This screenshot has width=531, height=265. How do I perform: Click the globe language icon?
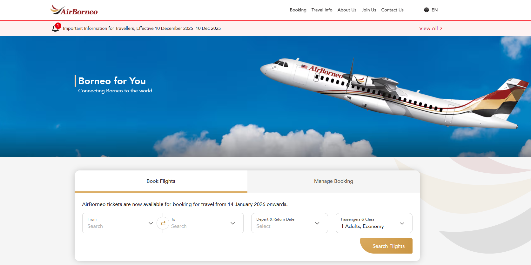[427, 10]
